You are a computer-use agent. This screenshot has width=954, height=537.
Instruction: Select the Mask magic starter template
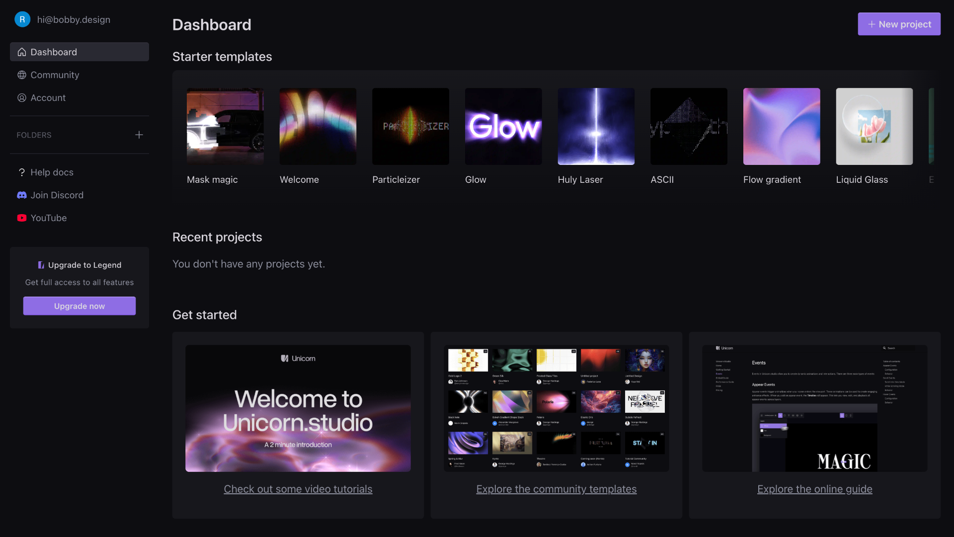[x=225, y=126]
